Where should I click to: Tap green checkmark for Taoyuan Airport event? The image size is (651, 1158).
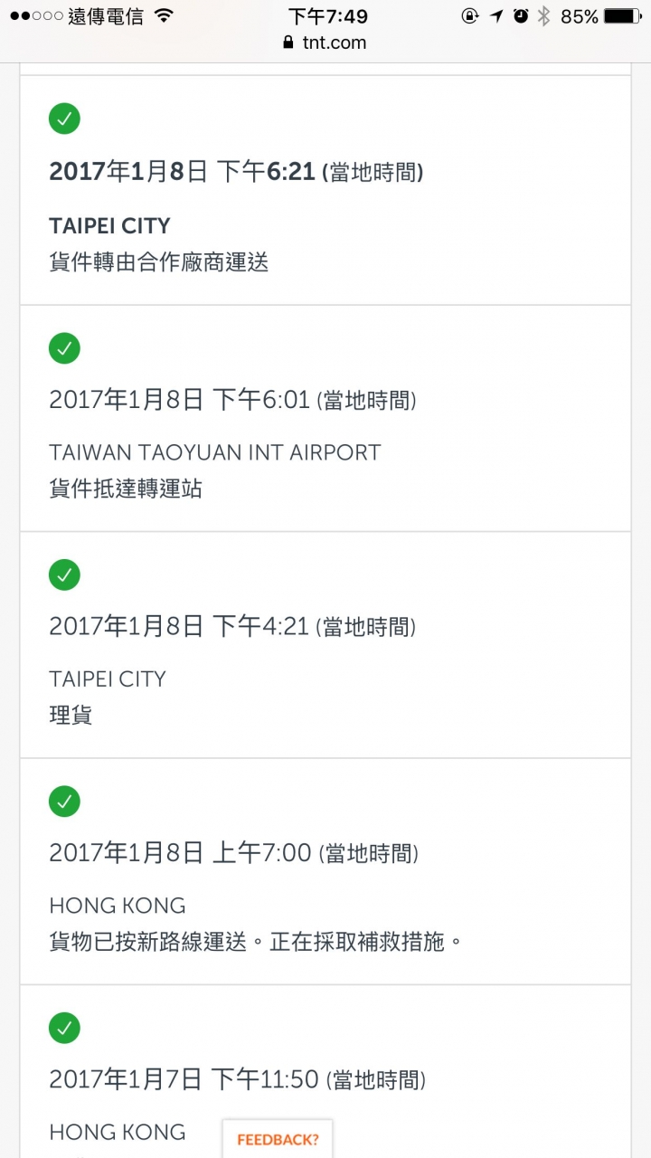coord(64,347)
